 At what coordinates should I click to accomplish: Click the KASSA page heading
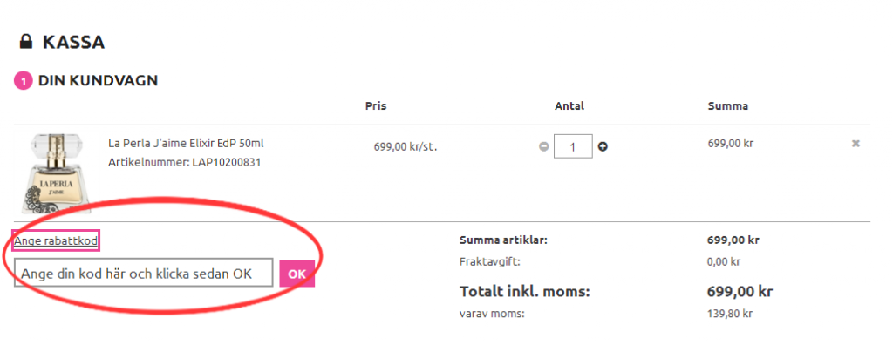[73, 42]
